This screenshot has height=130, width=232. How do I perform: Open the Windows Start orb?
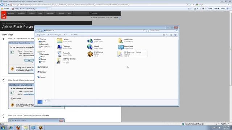pos(3,127)
